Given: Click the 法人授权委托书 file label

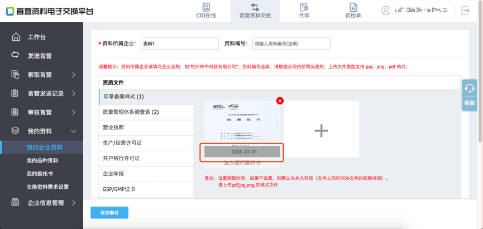Looking at the screenshot, I should tap(242, 163).
